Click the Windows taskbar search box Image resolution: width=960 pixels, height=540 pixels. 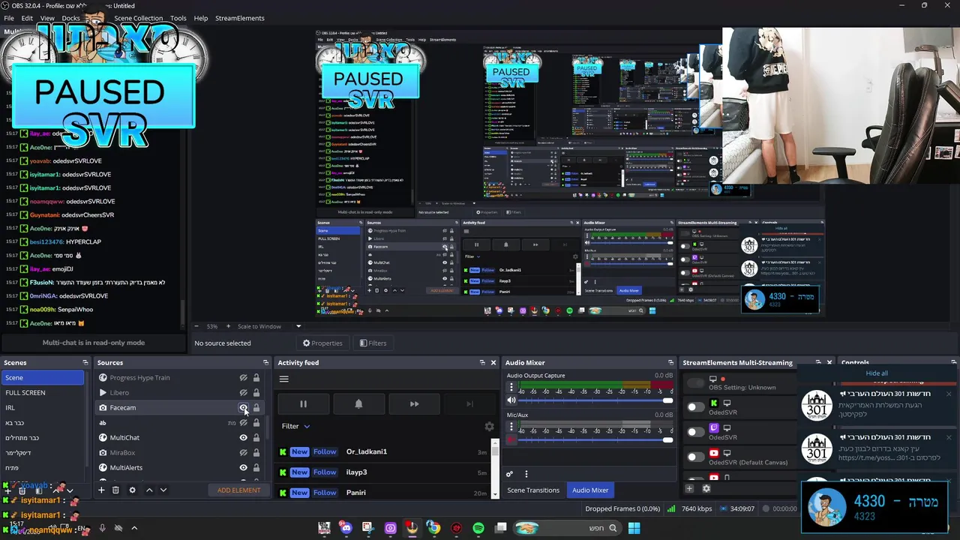tap(569, 528)
